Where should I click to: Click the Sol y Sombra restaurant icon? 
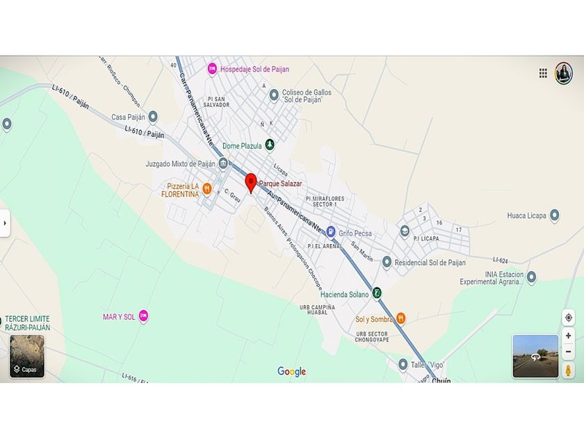point(400,318)
